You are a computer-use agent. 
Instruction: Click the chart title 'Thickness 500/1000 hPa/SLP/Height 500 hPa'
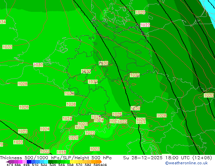56,158
